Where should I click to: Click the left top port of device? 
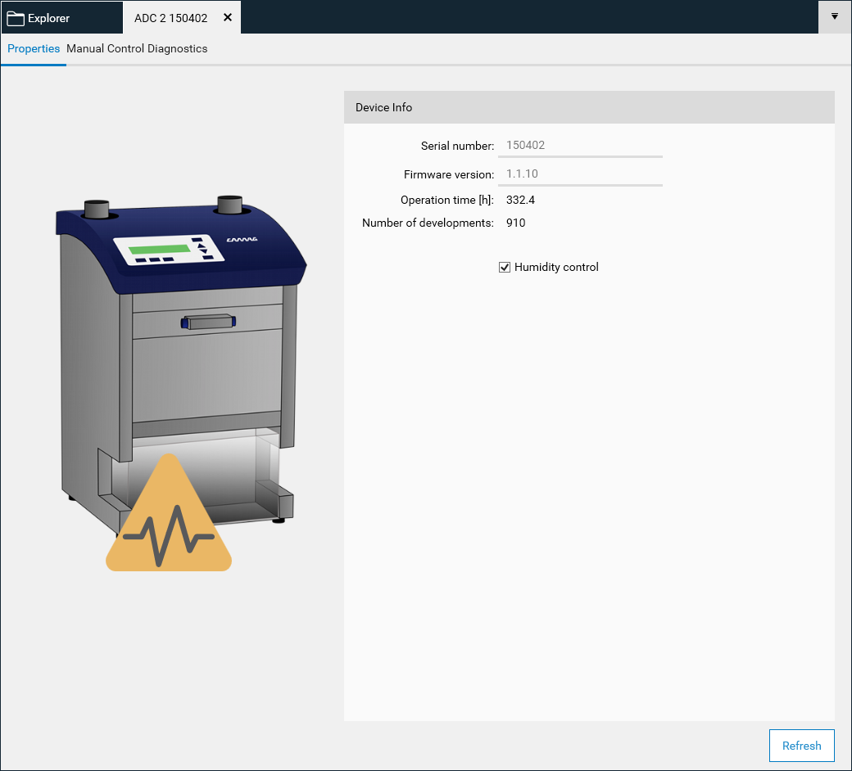(97, 209)
